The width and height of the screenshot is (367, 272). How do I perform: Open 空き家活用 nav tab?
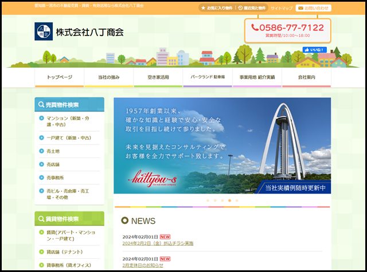point(158,77)
